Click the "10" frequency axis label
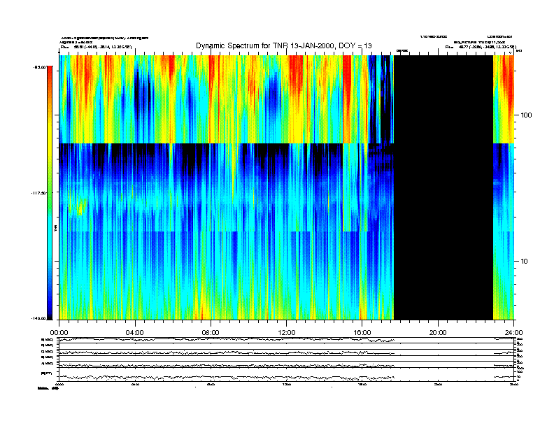The image size is (554, 428). [525, 262]
